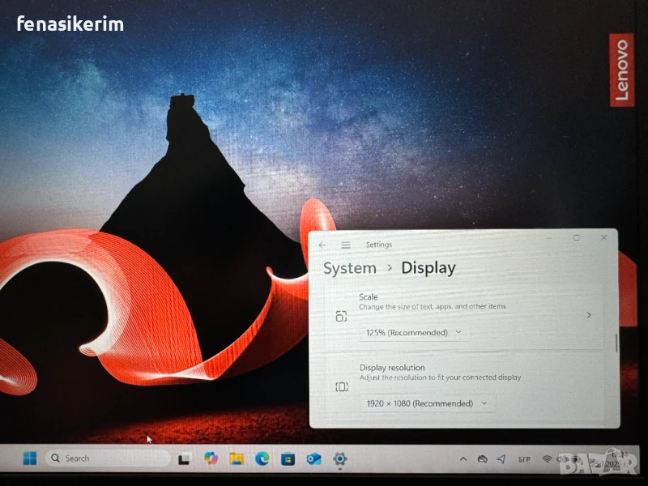Maximize the Settings window

pyautogui.click(x=576, y=238)
